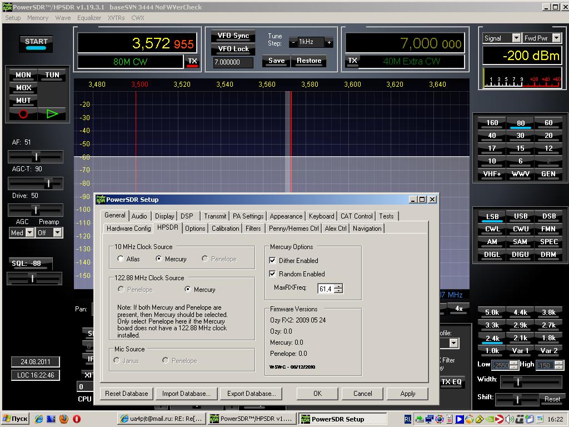Click the MaxRXFreq value field
Viewport: 569px width, 427px height.
(326, 289)
